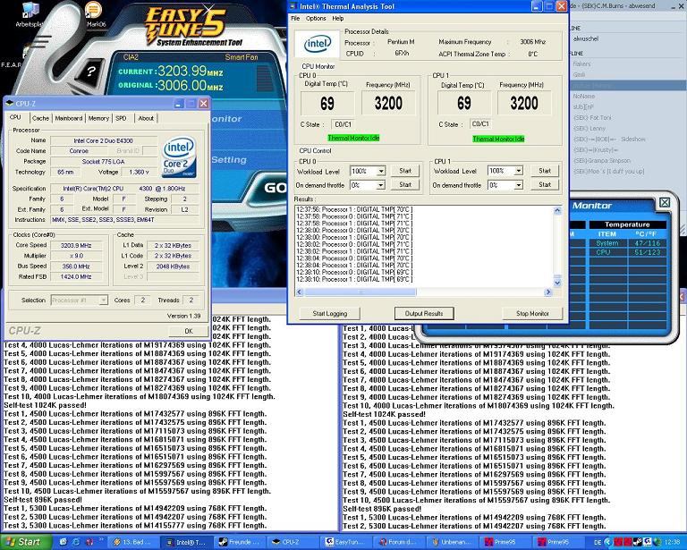Image resolution: width=687 pixels, height=550 pixels.
Task: Open the Arbeitsplatz desktop icon
Action: [30, 14]
